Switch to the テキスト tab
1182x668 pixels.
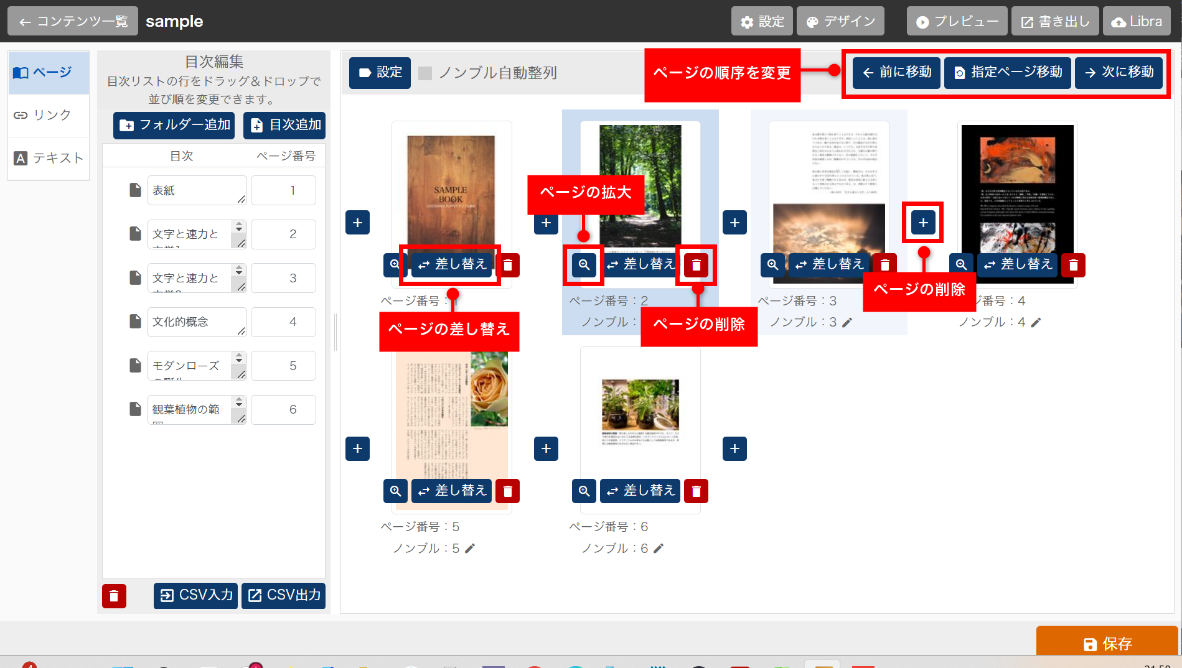pos(49,158)
